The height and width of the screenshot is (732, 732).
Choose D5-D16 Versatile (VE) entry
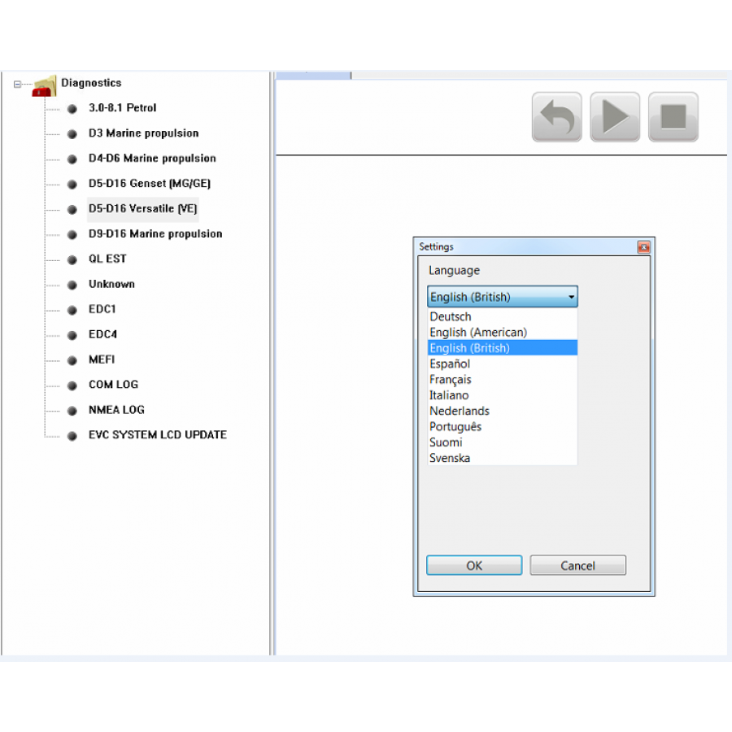click(x=143, y=209)
